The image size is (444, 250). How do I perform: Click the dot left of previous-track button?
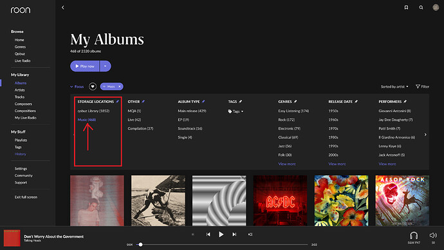[x=193, y=235]
